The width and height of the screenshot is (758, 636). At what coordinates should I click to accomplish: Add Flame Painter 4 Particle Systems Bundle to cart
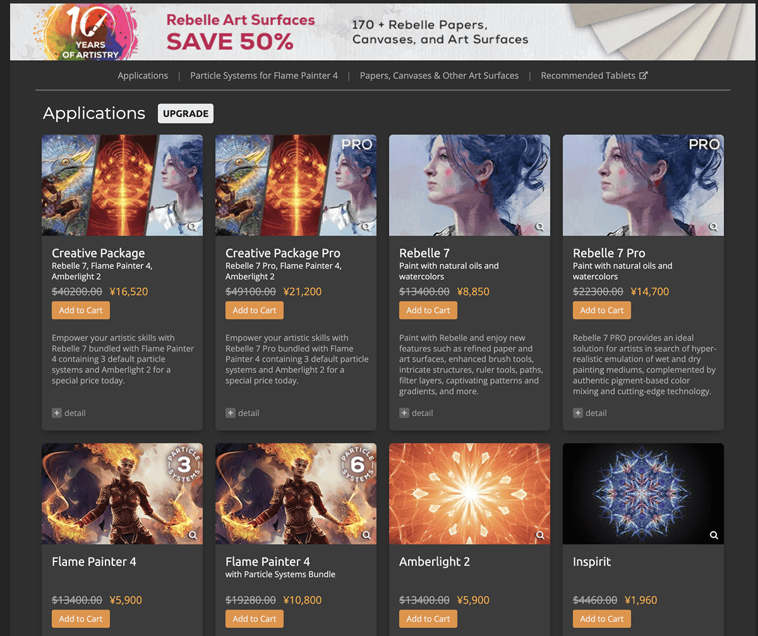point(255,619)
